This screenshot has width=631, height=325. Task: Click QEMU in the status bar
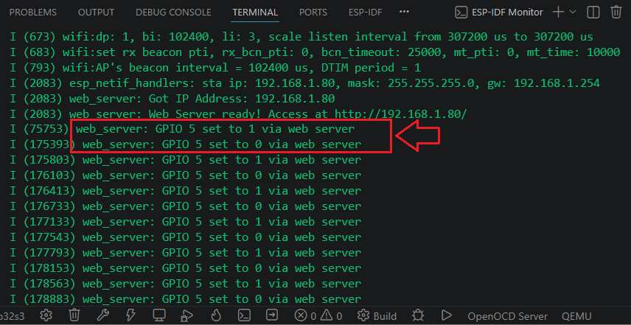click(x=576, y=316)
